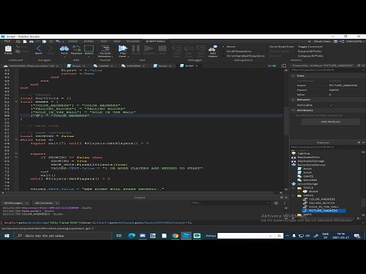Click the share icon near username
This screenshot has width=366, height=274.
tap(342, 42)
